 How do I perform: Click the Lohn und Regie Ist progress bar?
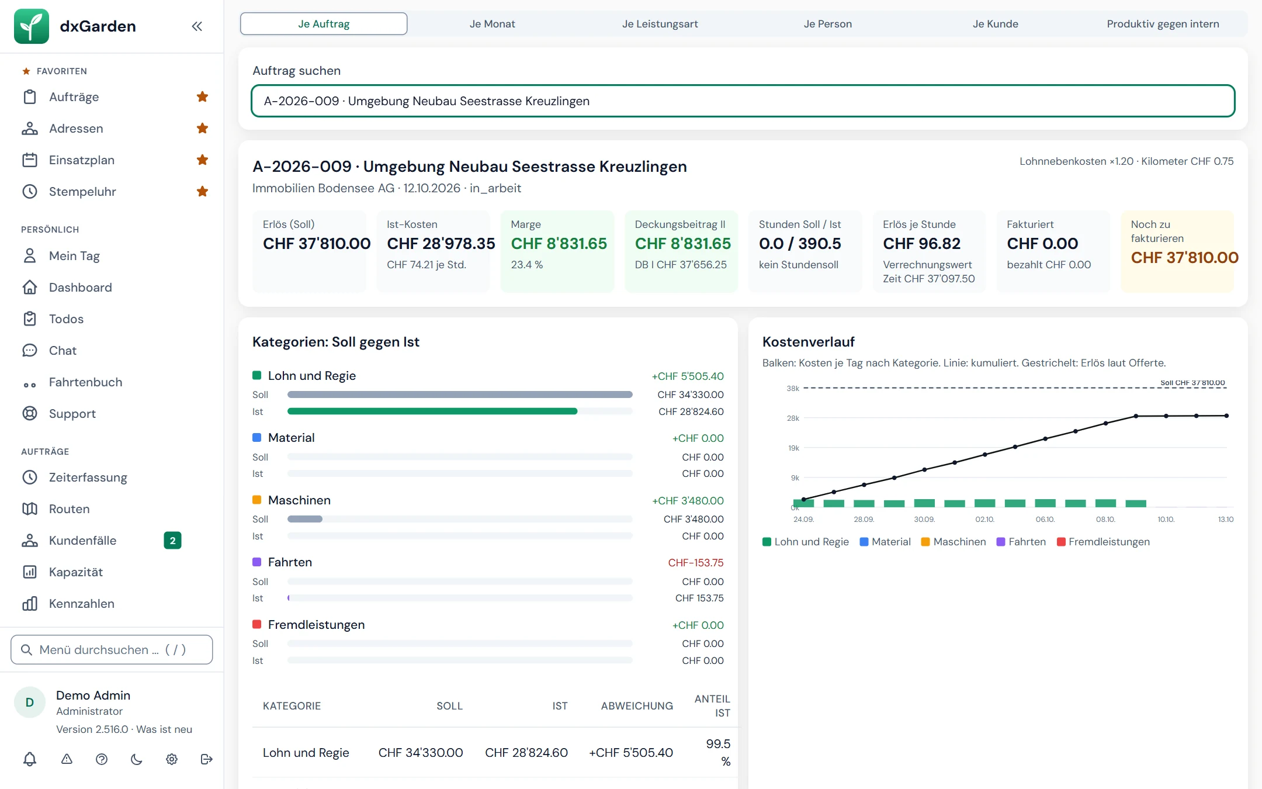click(x=460, y=411)
